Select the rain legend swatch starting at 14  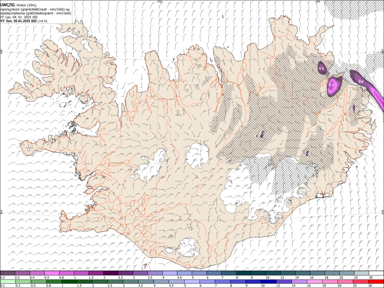[299, 282]
